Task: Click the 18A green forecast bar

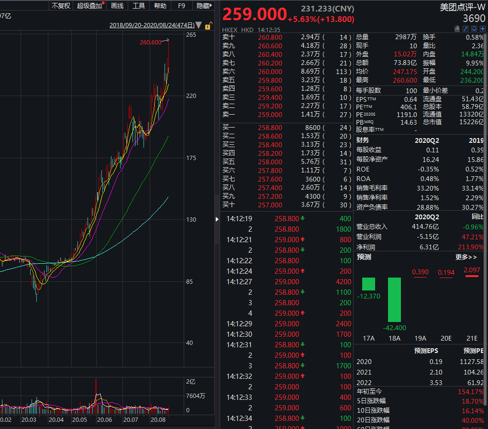Action: [394, 300]
